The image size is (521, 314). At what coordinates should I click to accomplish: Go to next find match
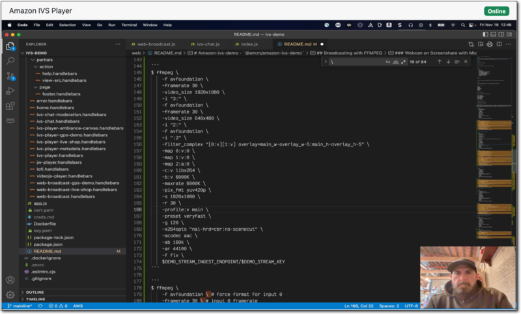click(x=448, y=62)
